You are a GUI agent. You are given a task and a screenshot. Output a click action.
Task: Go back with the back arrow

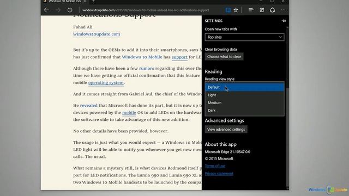pyautogui.click(x=46, y=10)
